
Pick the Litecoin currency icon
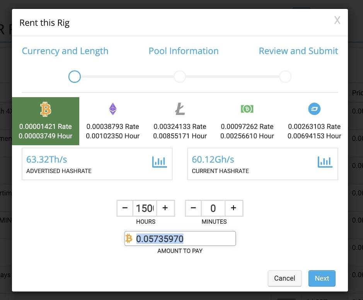pos(180,109)
